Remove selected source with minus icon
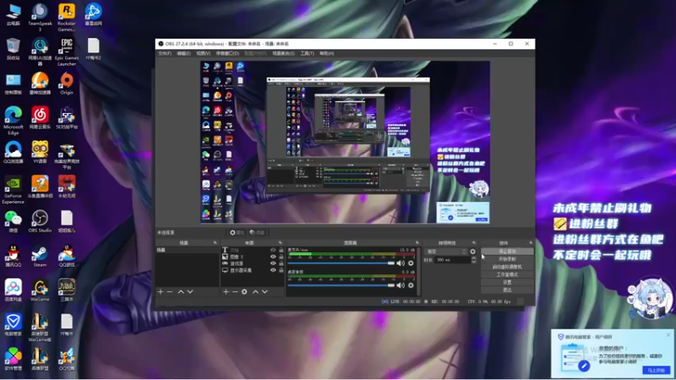This screenshot has height=380, width=676. coord(235,291)
